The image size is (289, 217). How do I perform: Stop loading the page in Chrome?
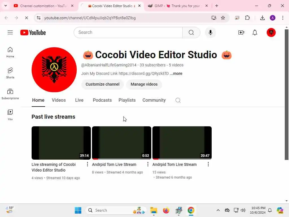click(x=26, y=18)
